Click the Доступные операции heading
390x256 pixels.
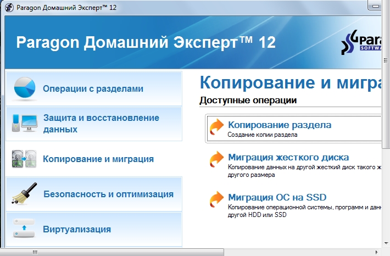pyautogui.click(x=248, y=101)
